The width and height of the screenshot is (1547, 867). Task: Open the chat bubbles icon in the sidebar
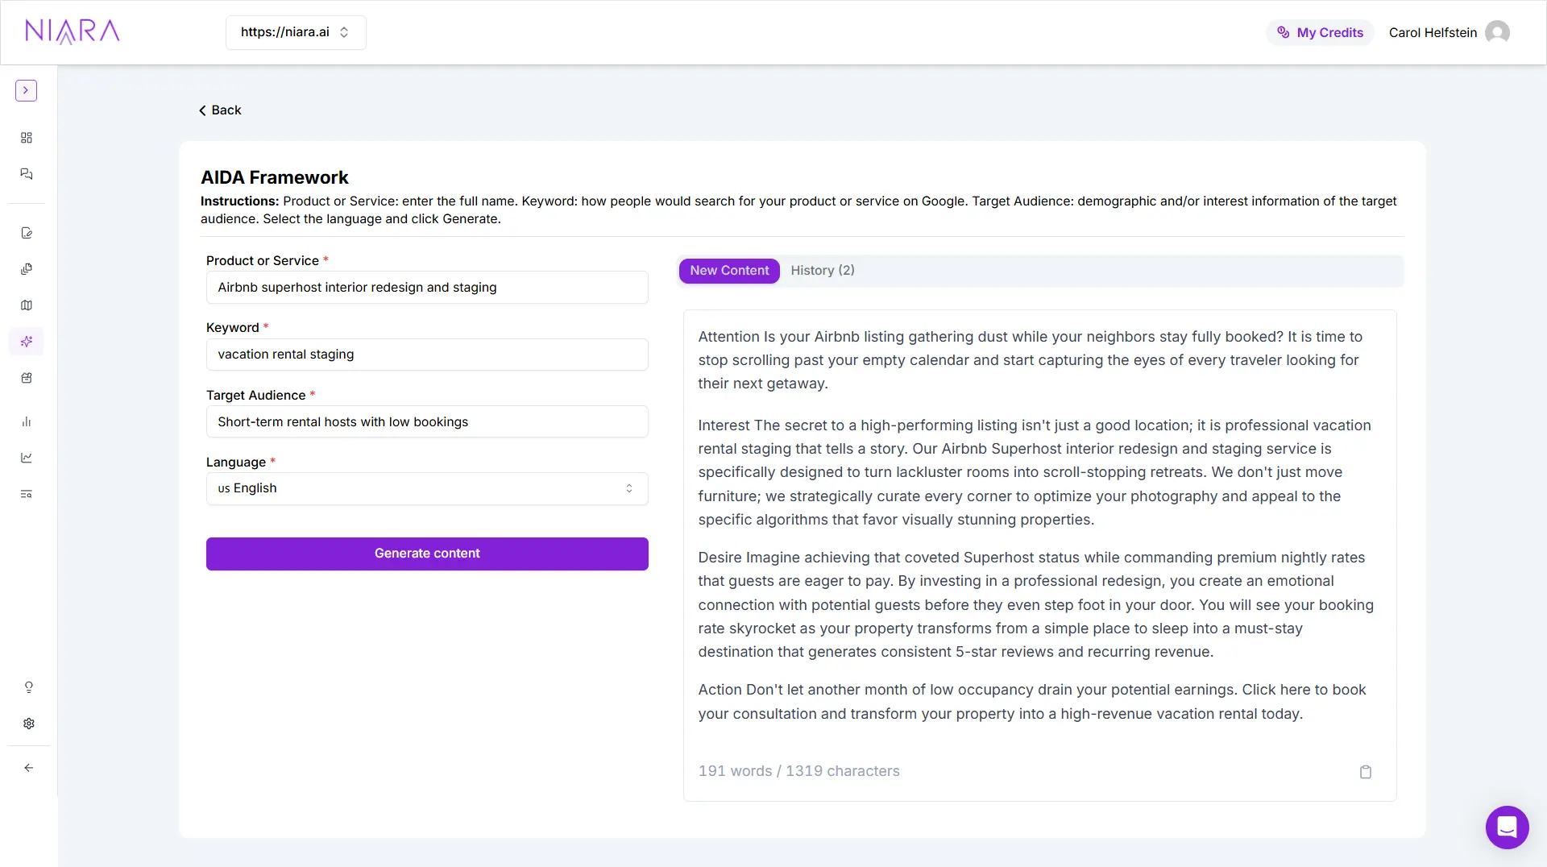(27, 174)
